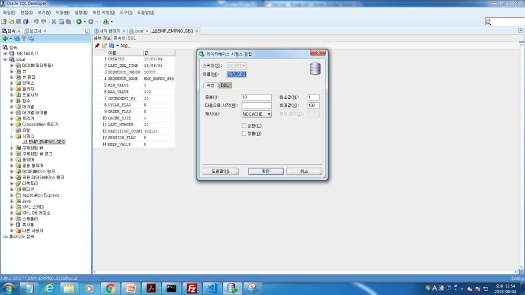Image resolution: width=525 pixels, height=295 pixels.
Task: Copy using the toolbar copy icon
Action: (61, 21)
